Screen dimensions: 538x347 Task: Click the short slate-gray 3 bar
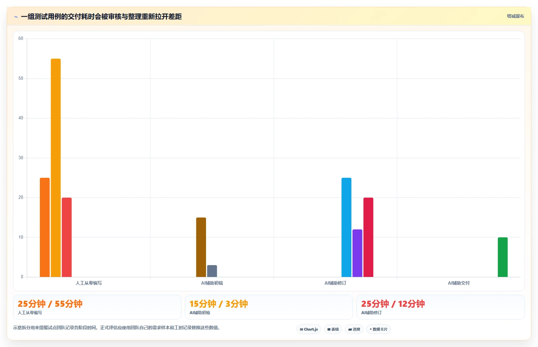click(212, 271)
